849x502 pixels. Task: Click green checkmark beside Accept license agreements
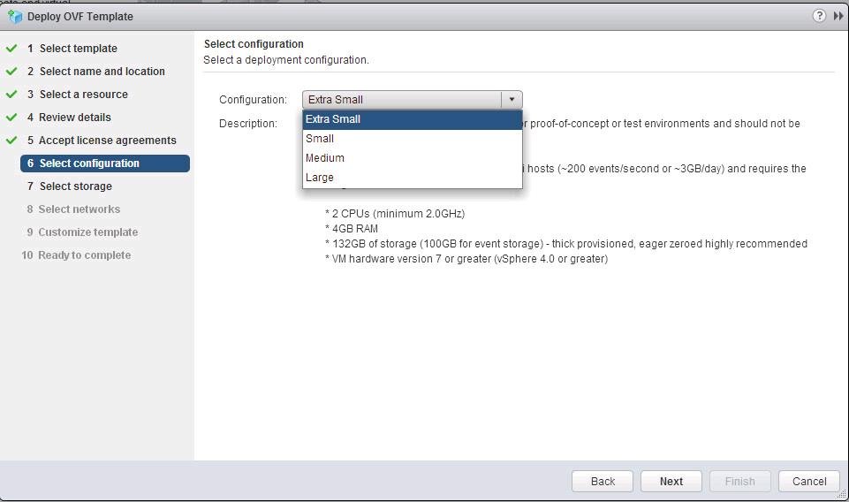[11, 141]
